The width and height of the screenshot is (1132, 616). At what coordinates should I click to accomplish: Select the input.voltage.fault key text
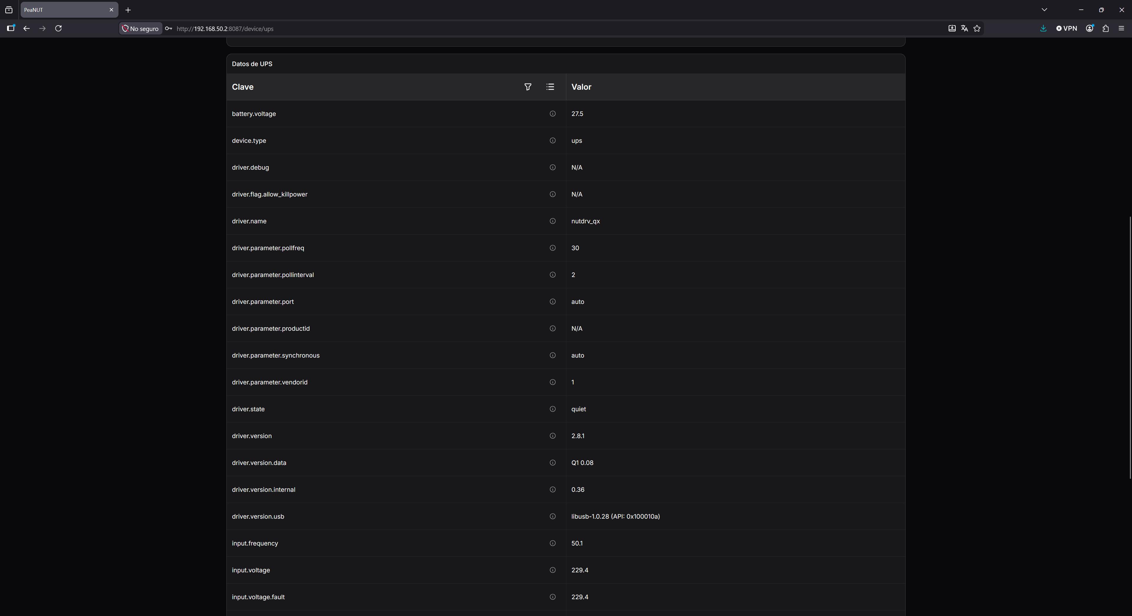(x=258, y=597)
